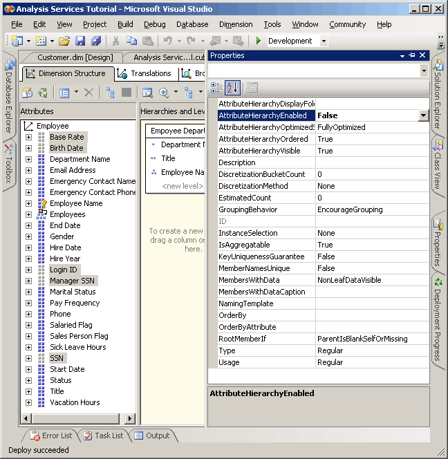
Task: Open the Dimension menu
Action: [x=236, y=24]
